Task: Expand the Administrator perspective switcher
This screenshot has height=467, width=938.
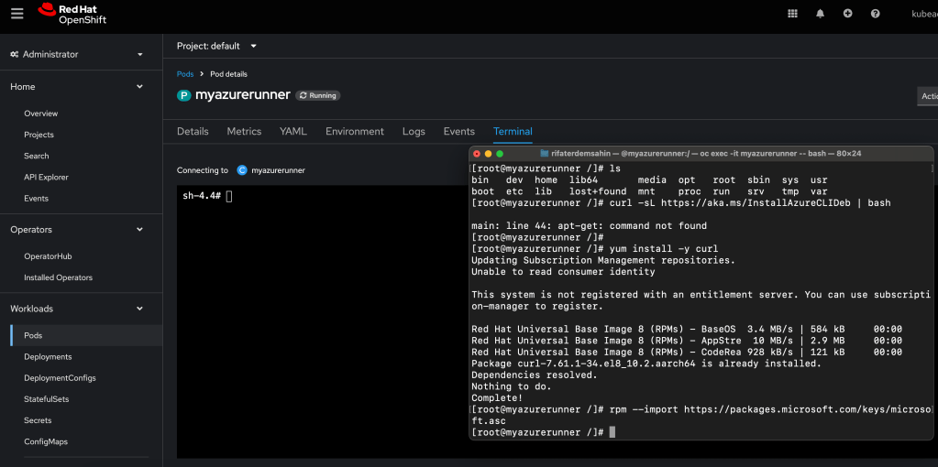Action: [77, 54]
